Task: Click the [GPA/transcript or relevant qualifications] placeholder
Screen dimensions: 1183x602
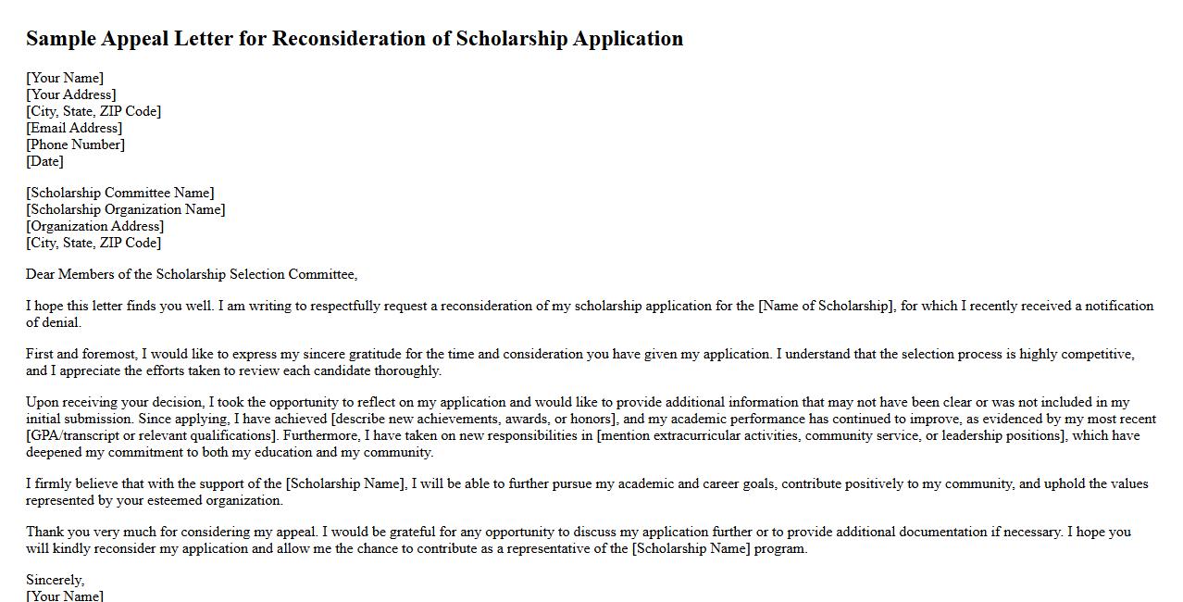Action: [x=152, y=435]
